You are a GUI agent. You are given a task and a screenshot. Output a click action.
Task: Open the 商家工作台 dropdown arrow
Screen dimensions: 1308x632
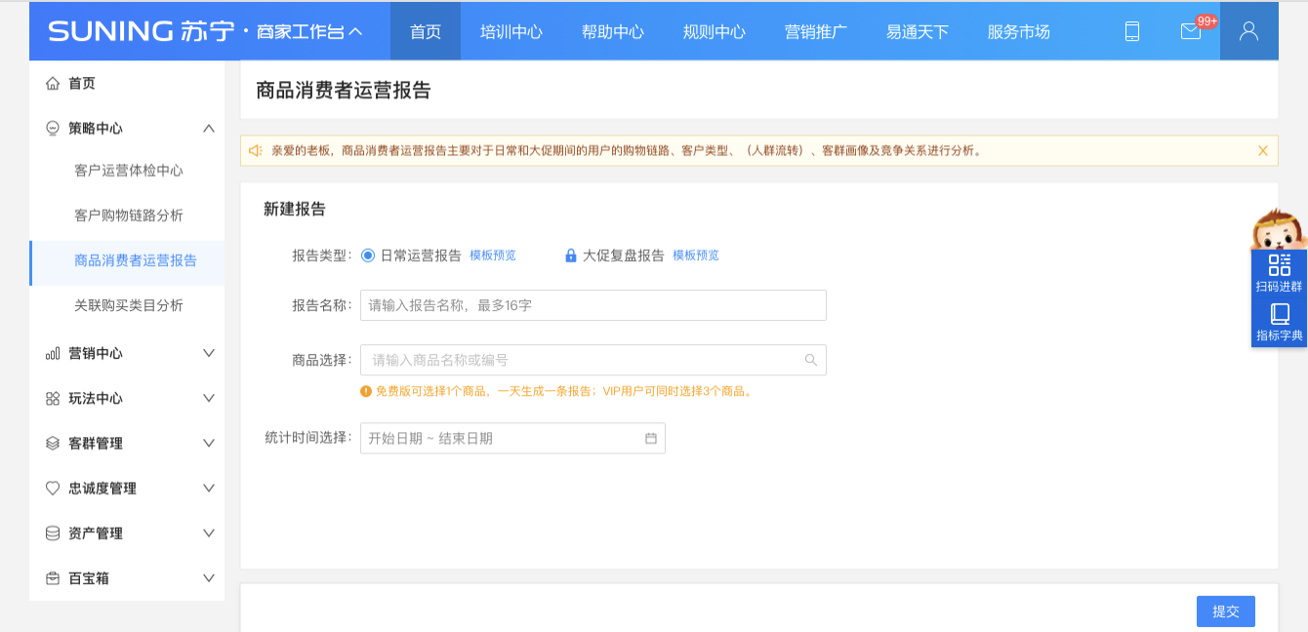coord(355,31)
